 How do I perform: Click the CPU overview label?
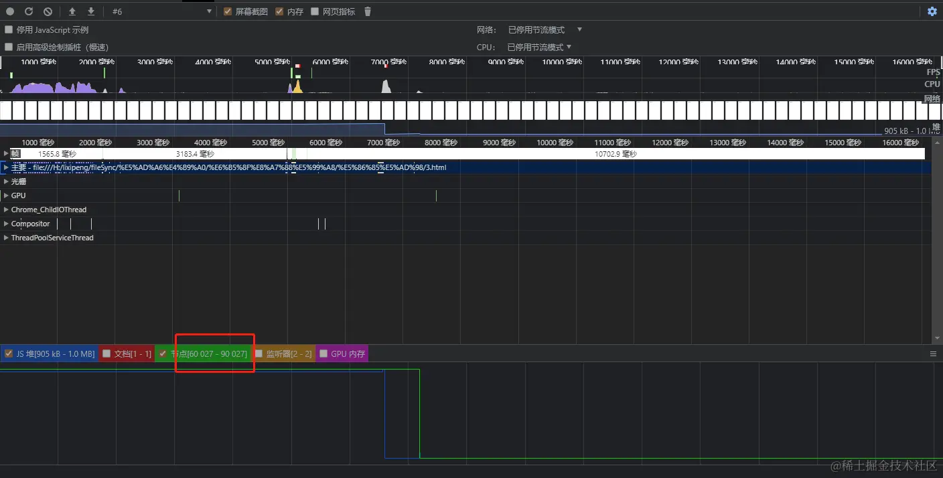[932, 84]
